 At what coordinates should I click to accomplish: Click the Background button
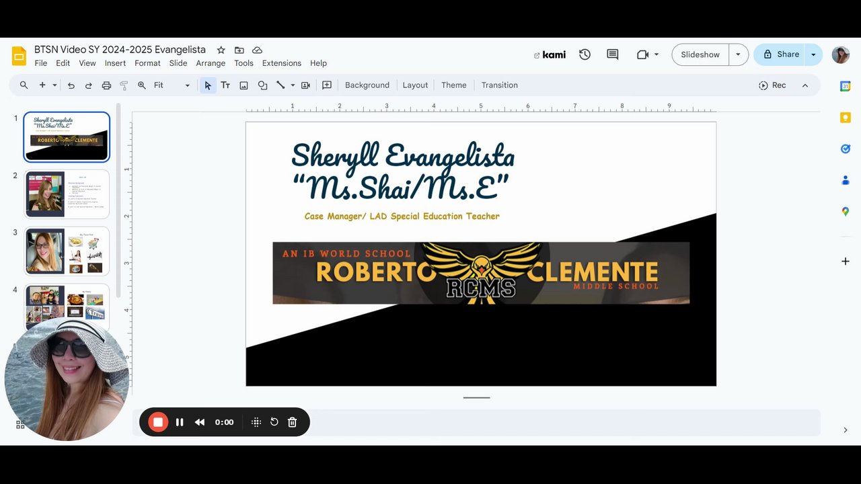click(x=367, y=85)
